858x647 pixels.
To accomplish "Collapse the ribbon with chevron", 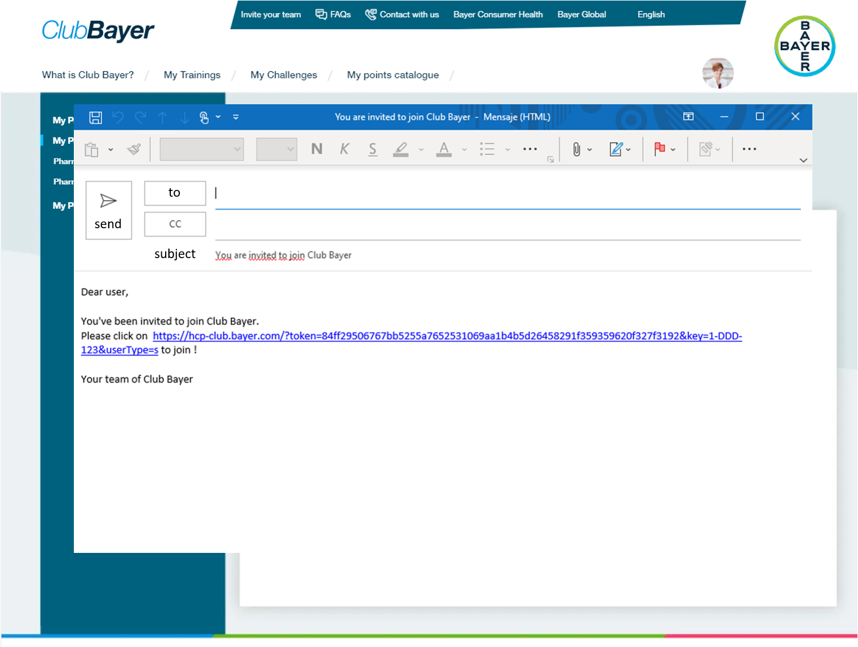I will 803,160.
